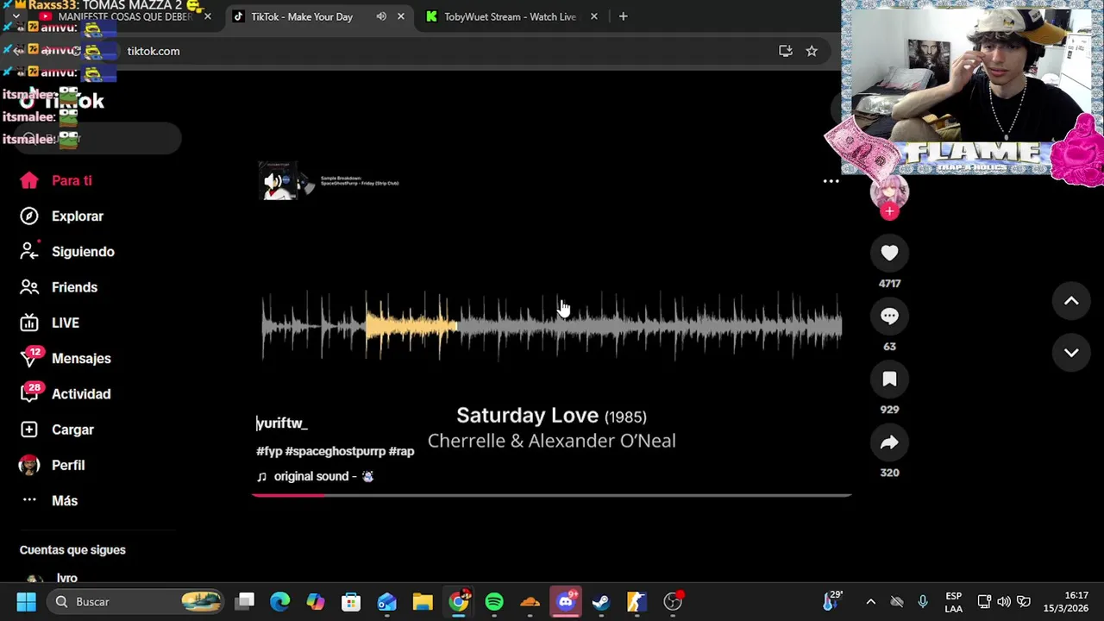1104x621 pixels.
Task: Switch to Chrome in the taskbar
Action: point(459,602)
